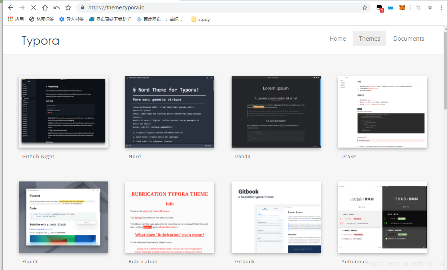447x270 pixels.
Task: Open 导入书签 settings bookmark
Action: point(71,19)
